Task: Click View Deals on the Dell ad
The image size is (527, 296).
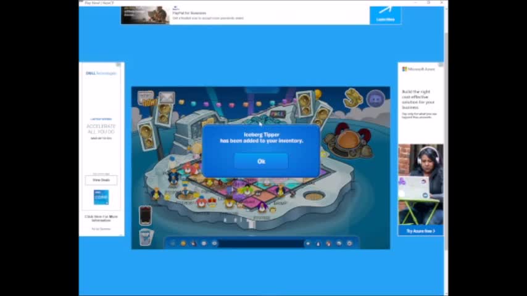Action: click(x=101, y=180)
